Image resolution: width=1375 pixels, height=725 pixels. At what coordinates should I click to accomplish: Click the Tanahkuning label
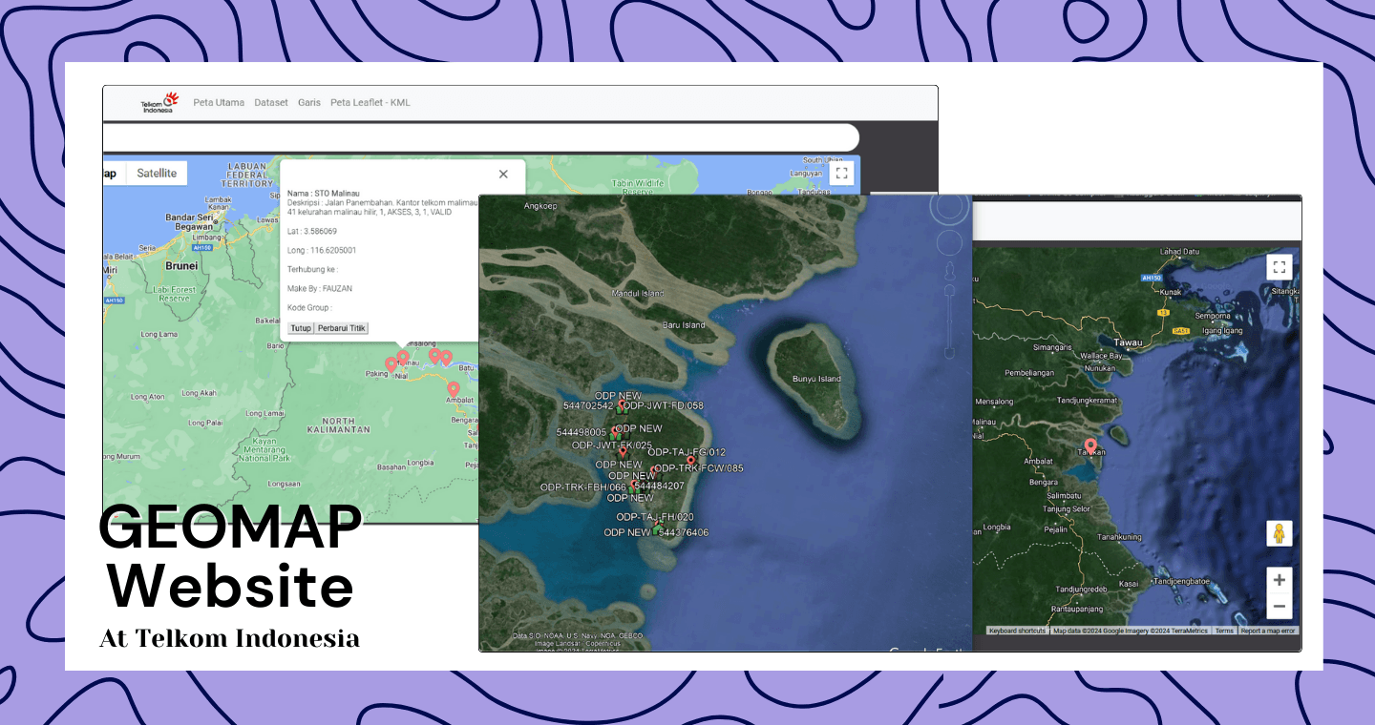[1120, 536]
